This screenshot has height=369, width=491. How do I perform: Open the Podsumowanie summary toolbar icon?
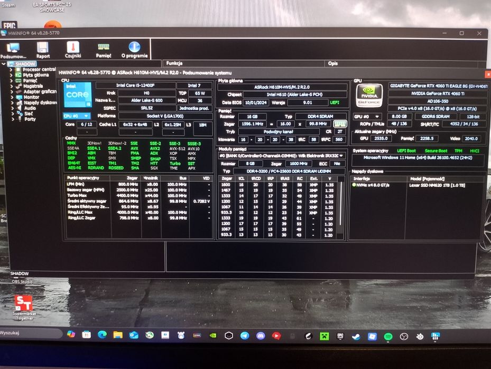13,50
